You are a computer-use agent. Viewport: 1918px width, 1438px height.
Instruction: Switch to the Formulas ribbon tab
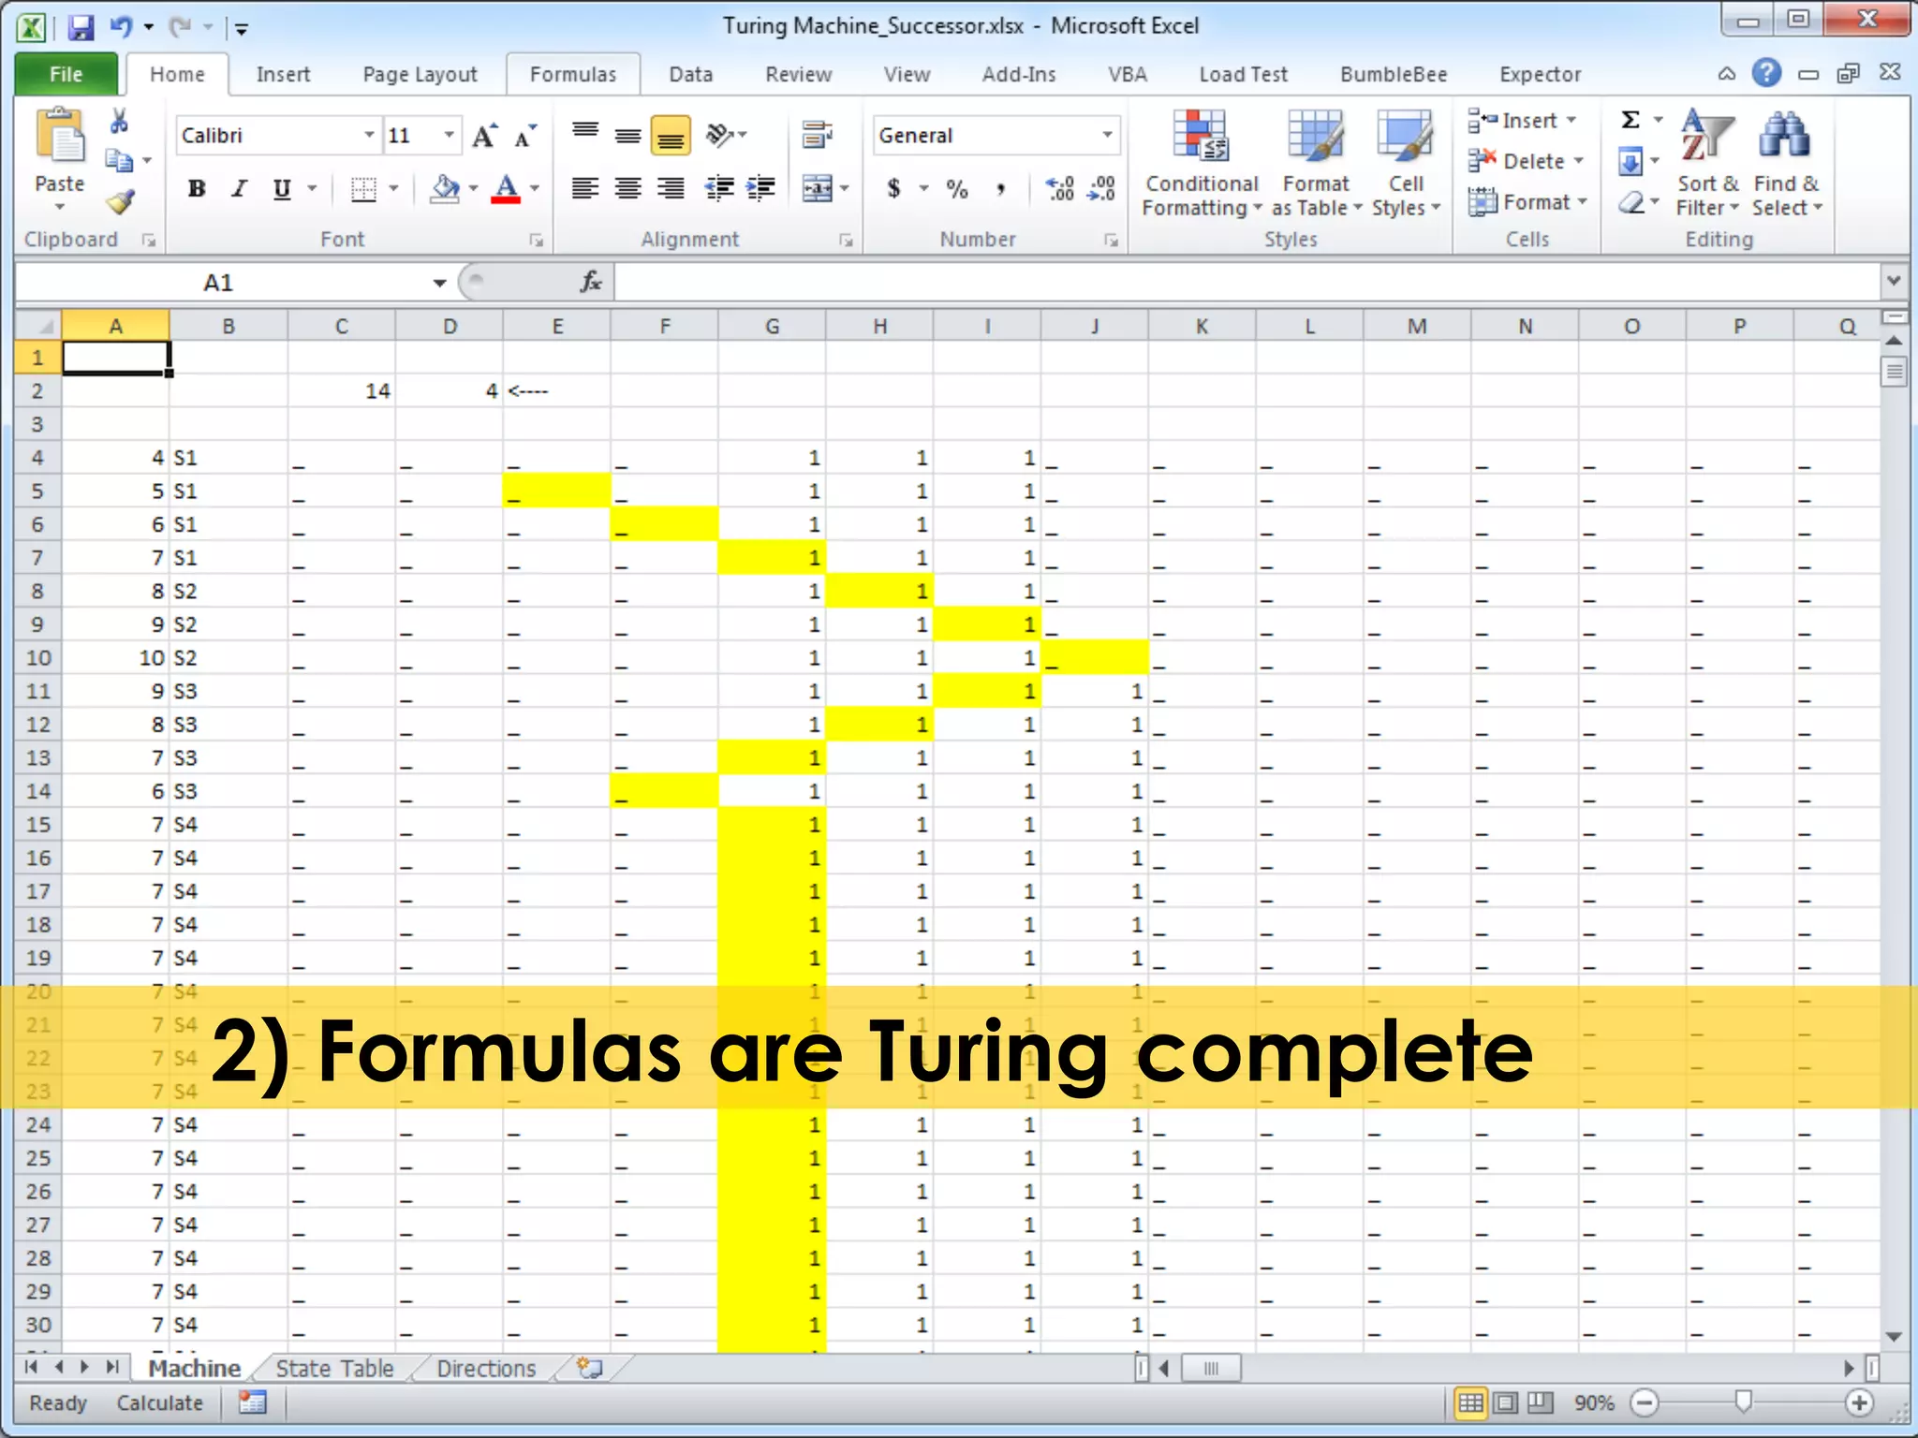coord(573,74)
